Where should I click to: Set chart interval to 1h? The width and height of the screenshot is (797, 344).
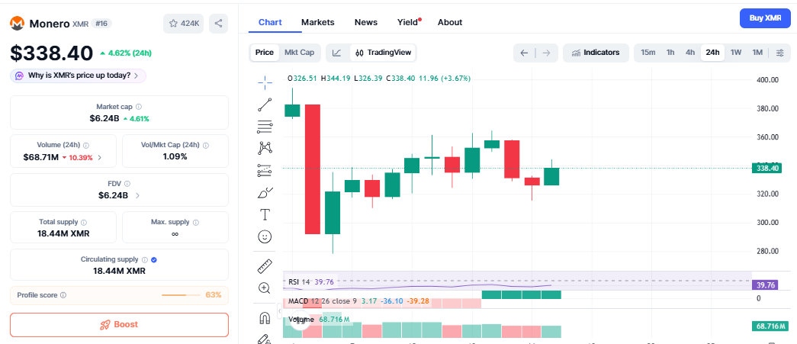[670, 53]
